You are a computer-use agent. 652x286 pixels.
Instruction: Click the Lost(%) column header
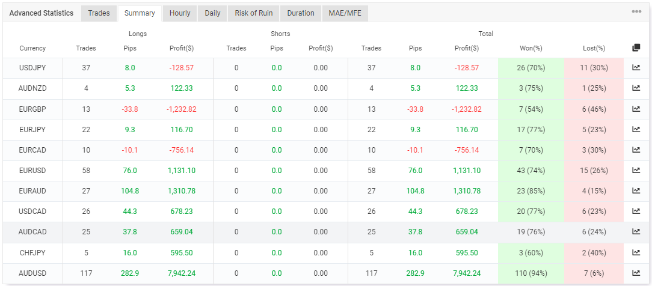tap(594, 48)
